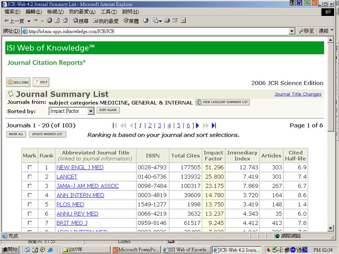
Task: Go back using the toolbar back arrow
Action: tap(14, 21)
